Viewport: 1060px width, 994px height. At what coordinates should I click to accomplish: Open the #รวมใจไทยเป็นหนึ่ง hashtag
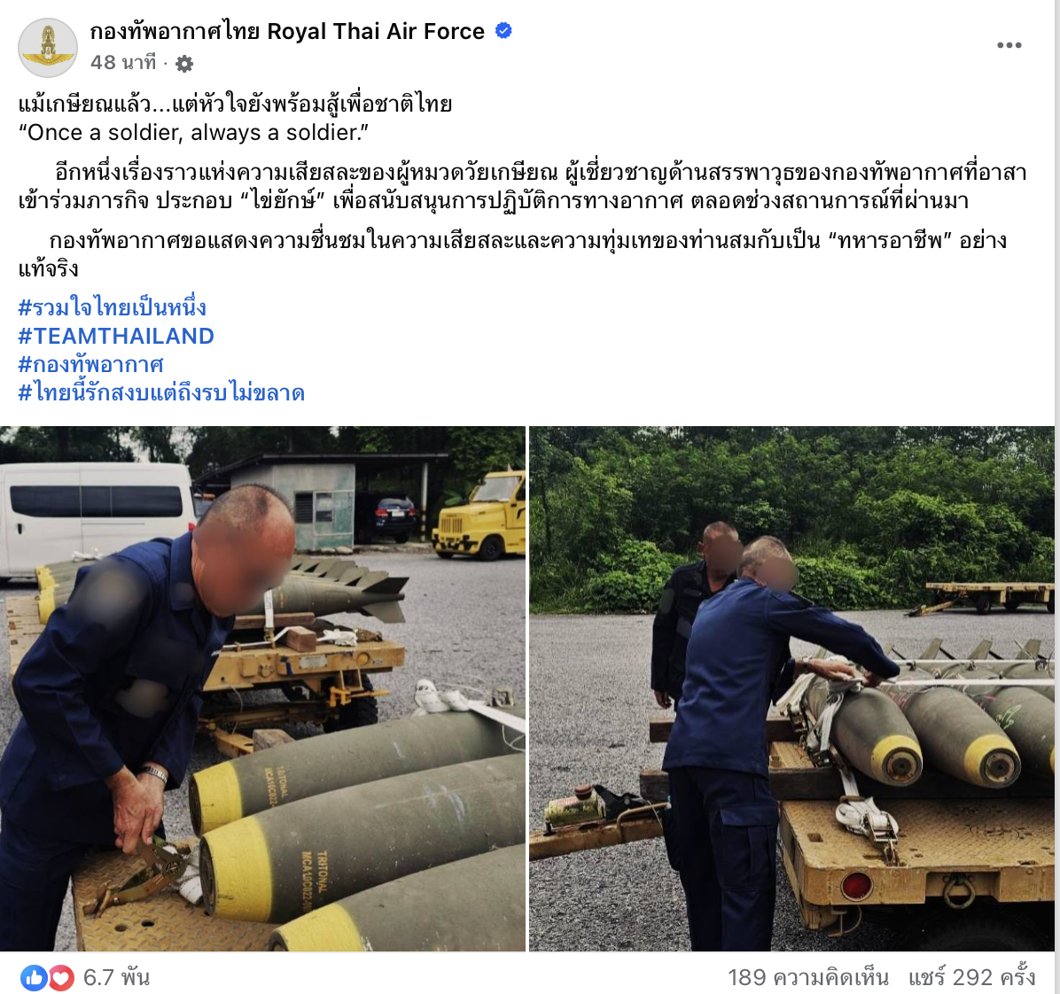113,307
